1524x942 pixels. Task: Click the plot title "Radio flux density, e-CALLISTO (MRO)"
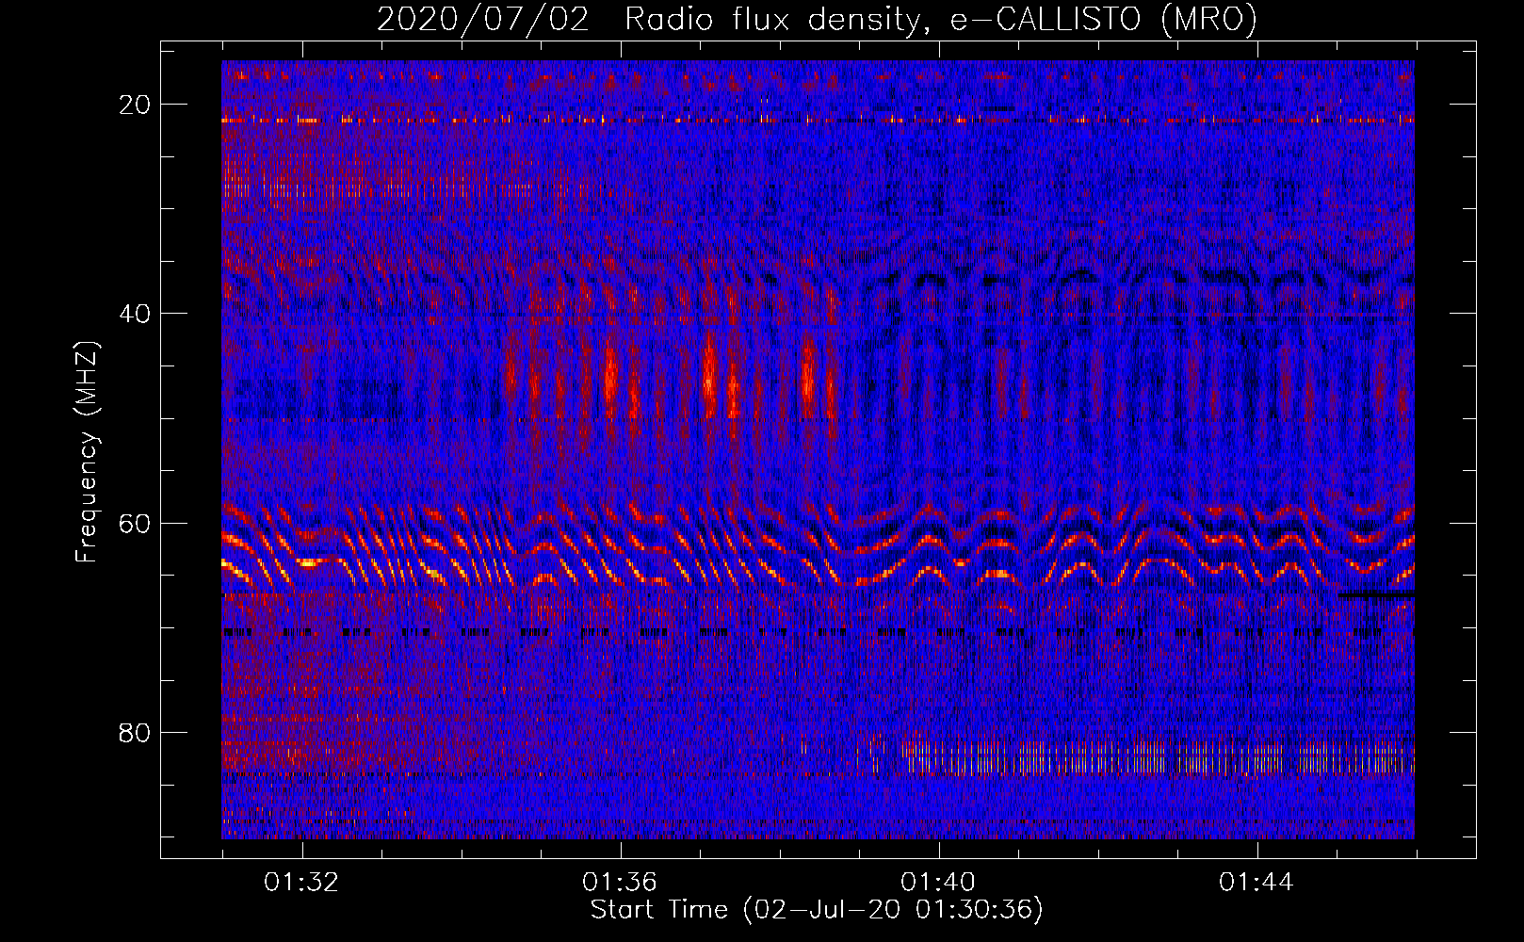(x=941, y=20)
